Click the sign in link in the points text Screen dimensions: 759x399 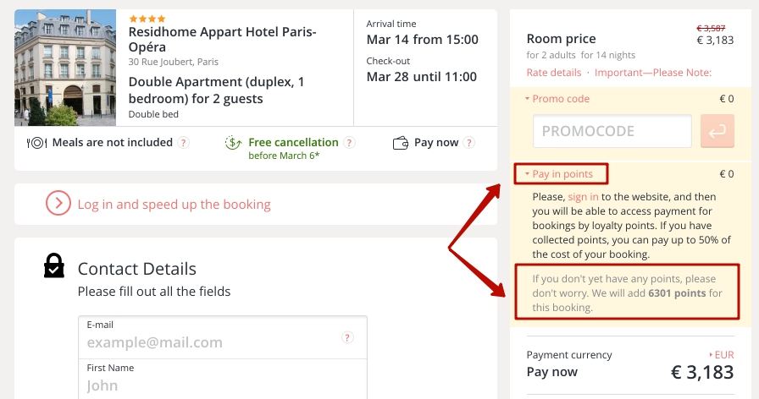click(584, 197)
